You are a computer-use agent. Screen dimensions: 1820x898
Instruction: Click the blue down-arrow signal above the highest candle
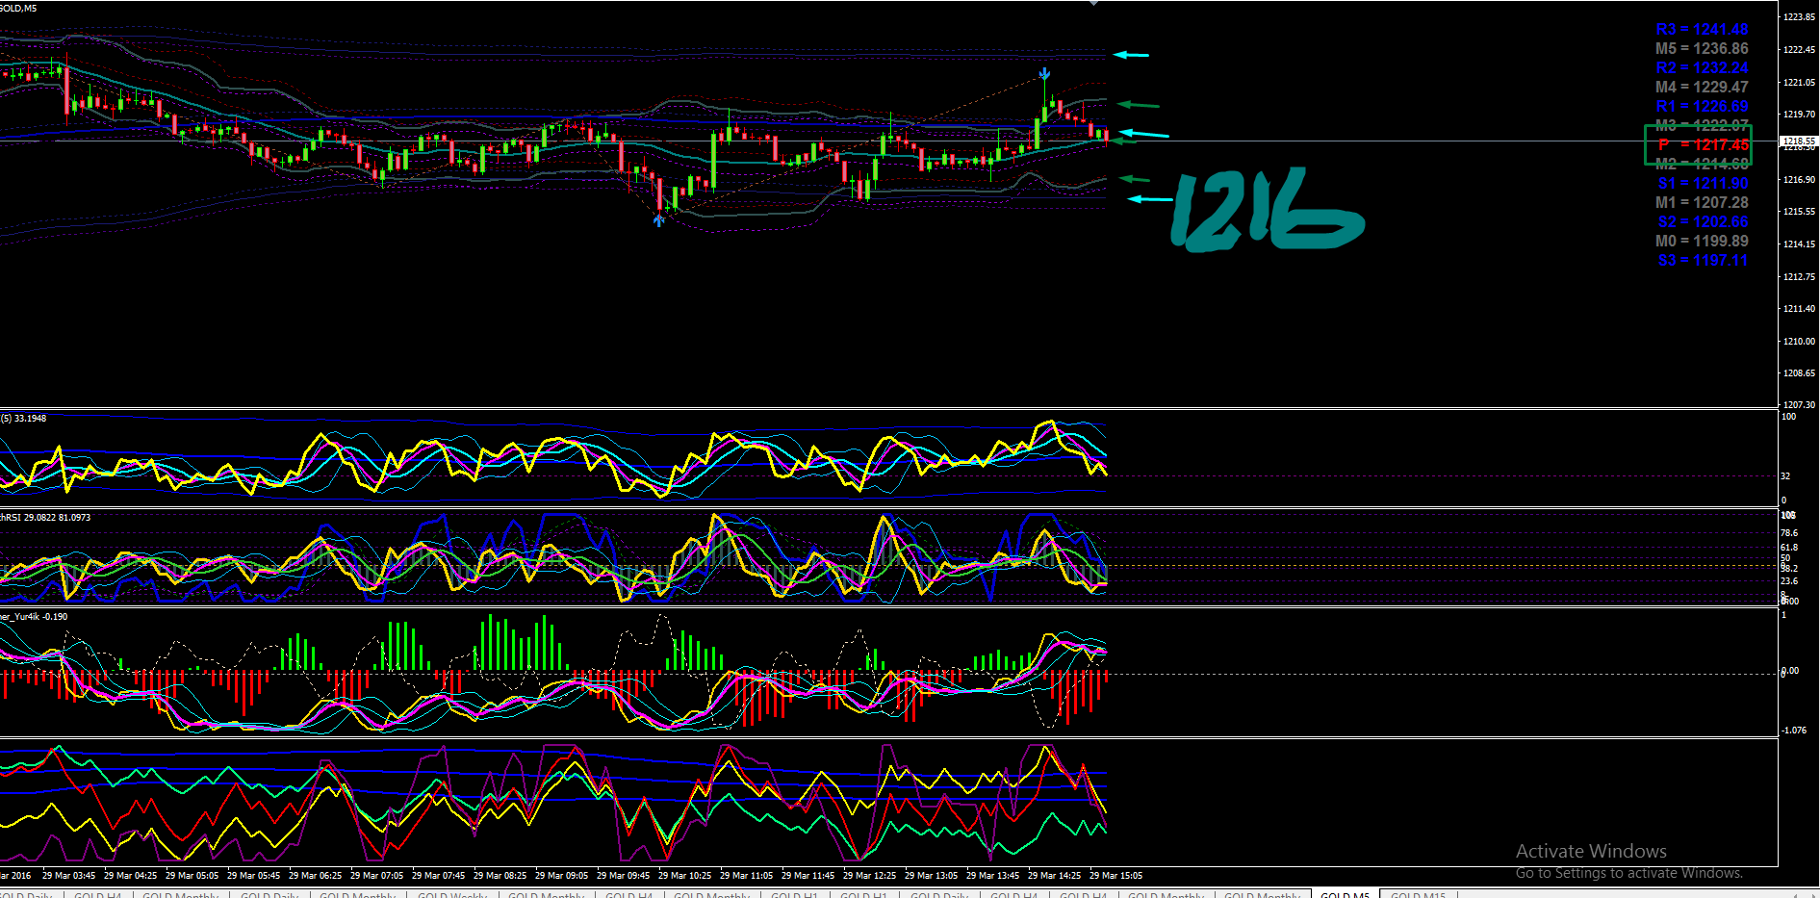(1044, 73)
